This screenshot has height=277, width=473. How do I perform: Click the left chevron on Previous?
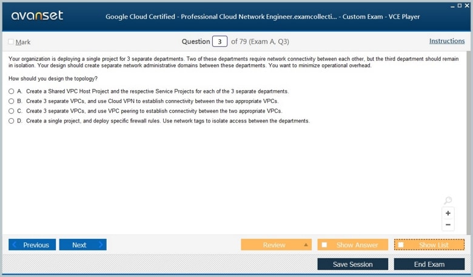click(x=14, y=244)
